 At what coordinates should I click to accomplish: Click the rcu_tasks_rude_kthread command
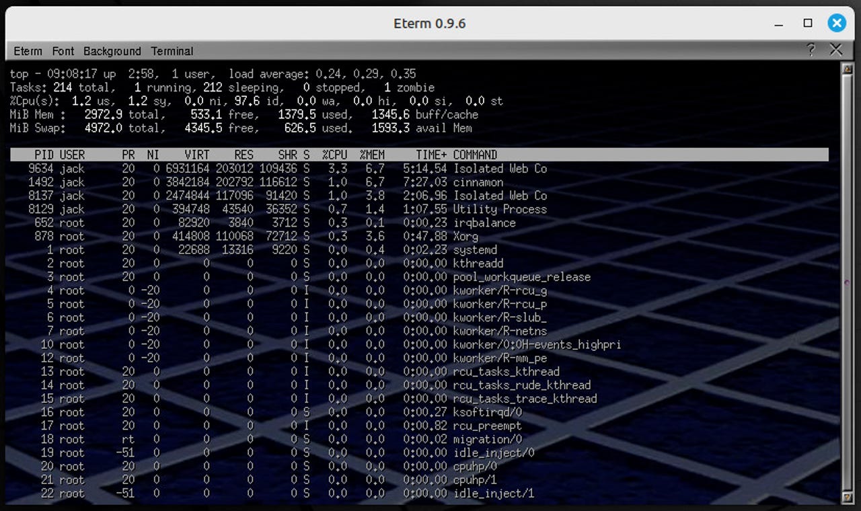pyautogui.click(x=522, y=385)
